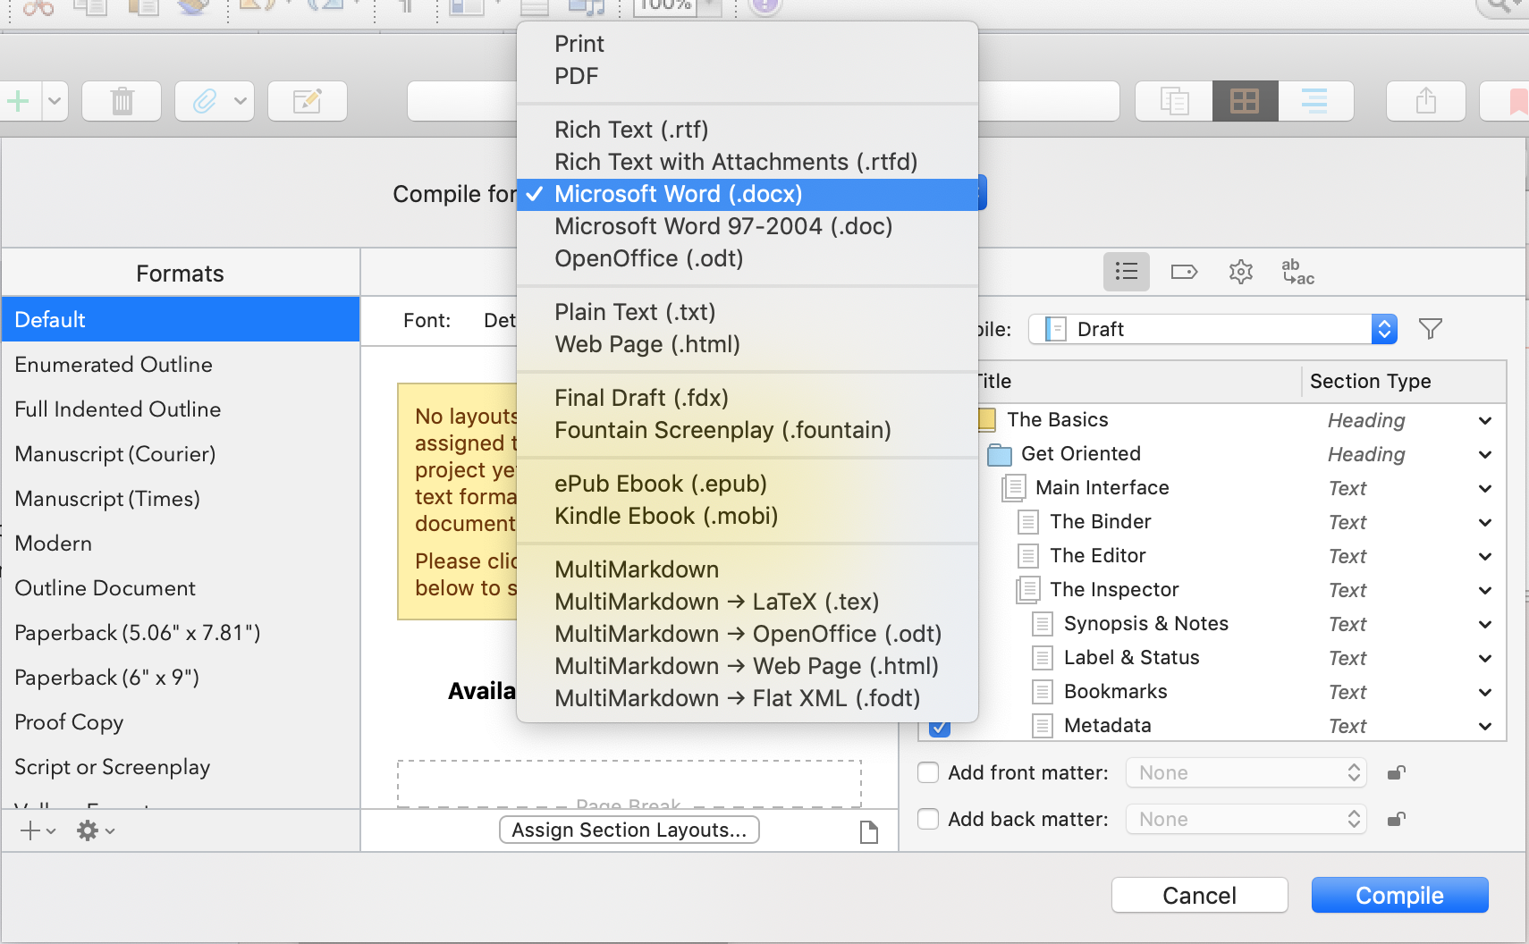Screen dimensions: 1529x944
Task: Open the metadata tag tab icon
Action: click(x=1184, y=272)
